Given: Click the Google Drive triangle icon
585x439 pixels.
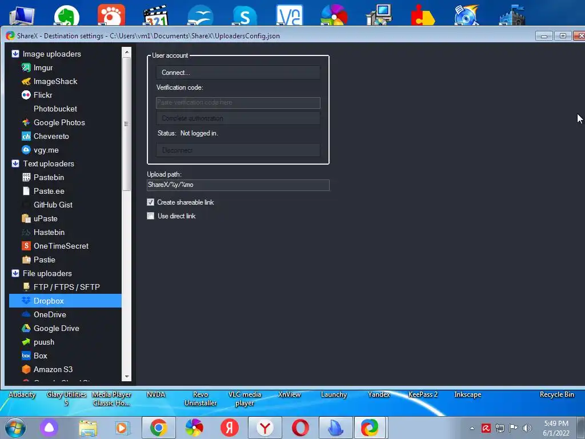Looking at the screenshot, I should 26,328.
